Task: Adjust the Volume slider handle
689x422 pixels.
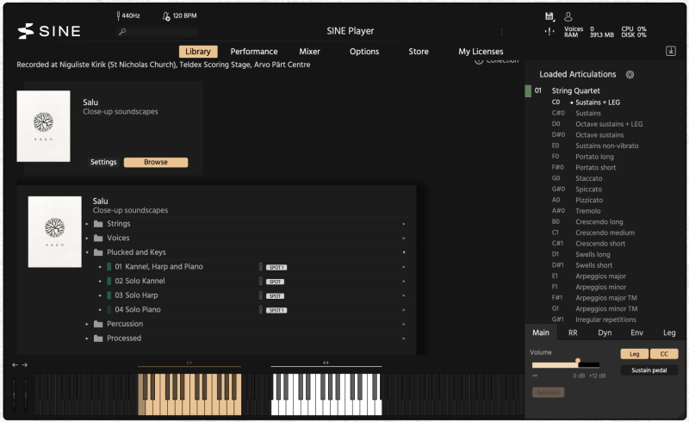Action: (x=578, y=361)
